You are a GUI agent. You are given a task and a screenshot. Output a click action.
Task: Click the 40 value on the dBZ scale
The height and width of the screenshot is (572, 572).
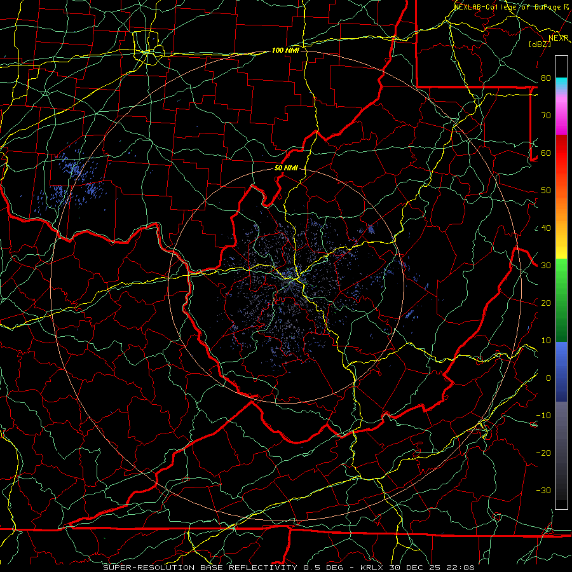(546, 228)
